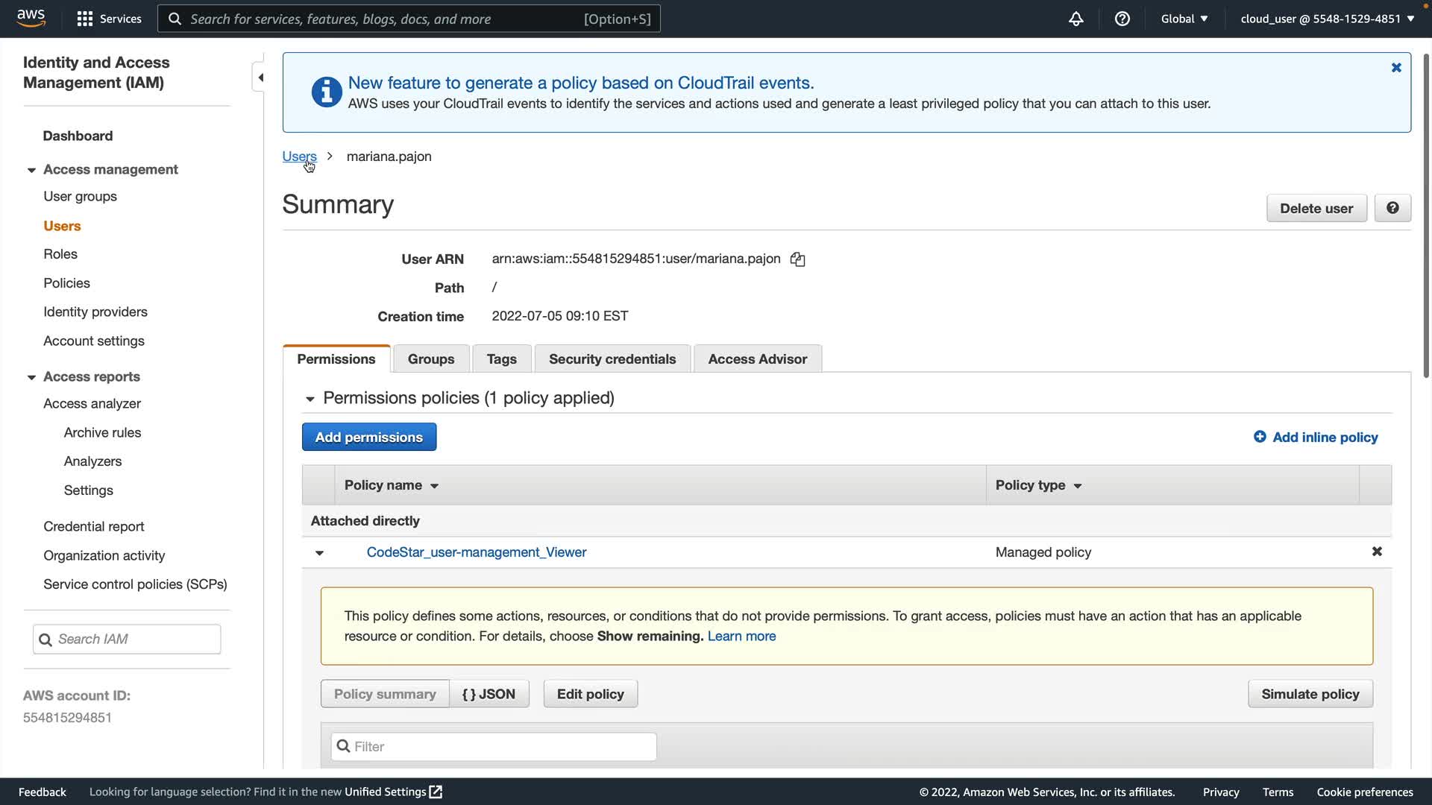Screen dimensions: 1432x805
Task: Click the policy Filter input field
Action: 494,746
